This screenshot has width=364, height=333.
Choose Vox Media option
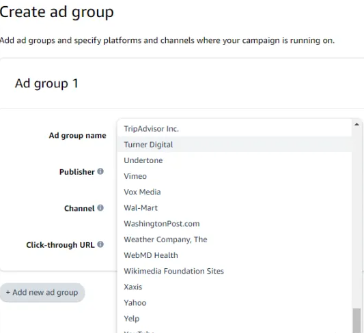pos(235,192)
